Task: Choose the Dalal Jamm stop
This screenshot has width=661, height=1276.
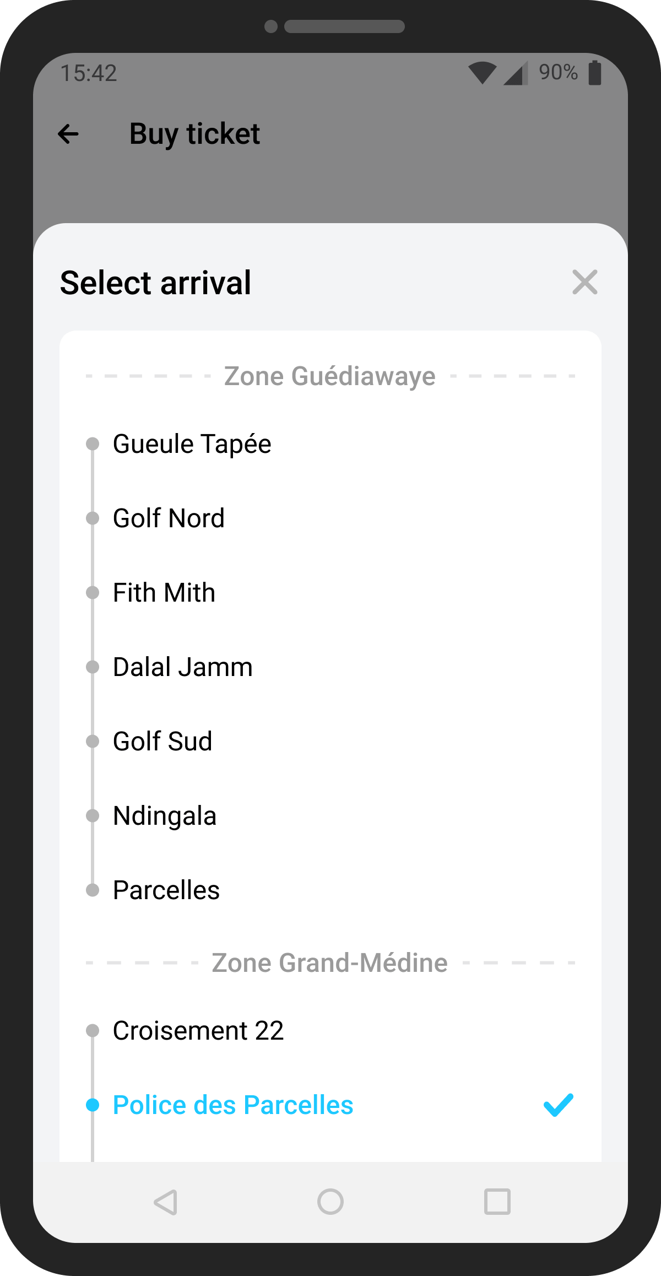Action: (x=182, y=667)
